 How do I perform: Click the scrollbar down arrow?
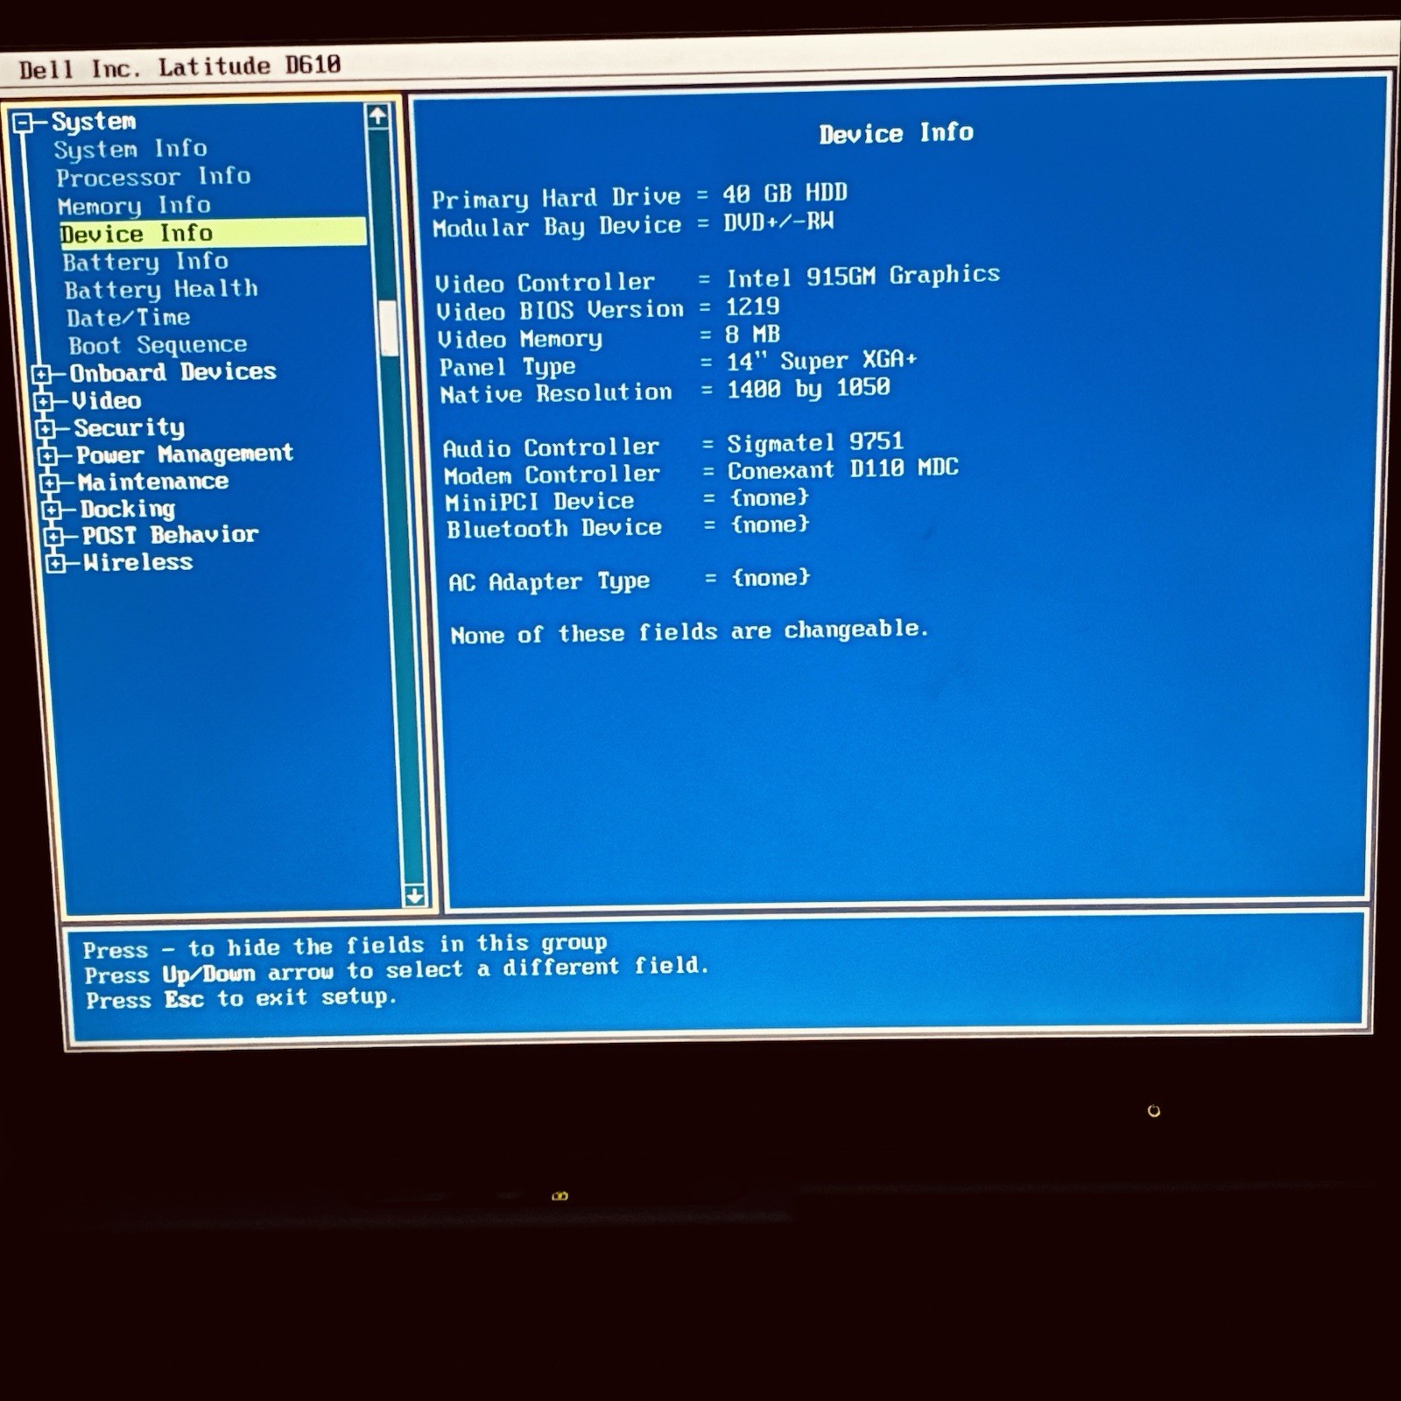[414, 895]
